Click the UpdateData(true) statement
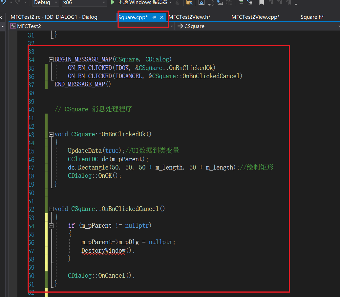 click(96, 151)
